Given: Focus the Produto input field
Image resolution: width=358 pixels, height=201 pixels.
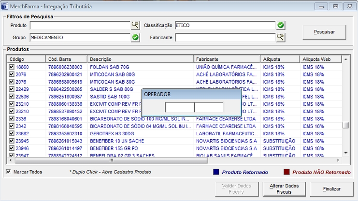Looking at the screenshot, I should pyautogui.click(x=80, y=25).
